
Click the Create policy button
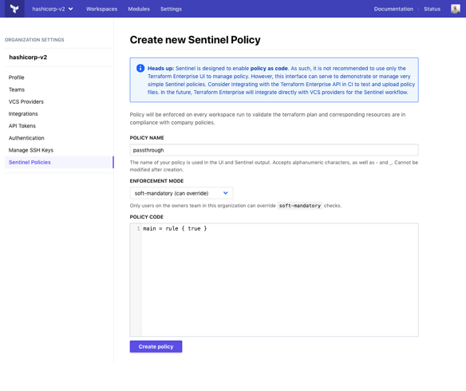pyautogui.click(x=156, y=346)
